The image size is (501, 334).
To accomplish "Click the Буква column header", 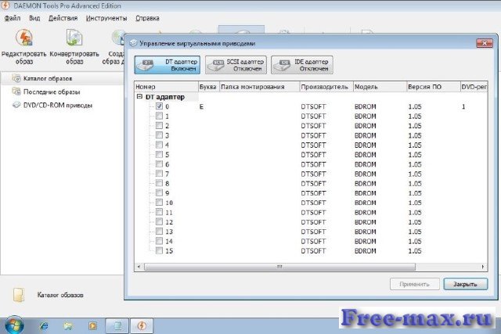I will point(208,87).
